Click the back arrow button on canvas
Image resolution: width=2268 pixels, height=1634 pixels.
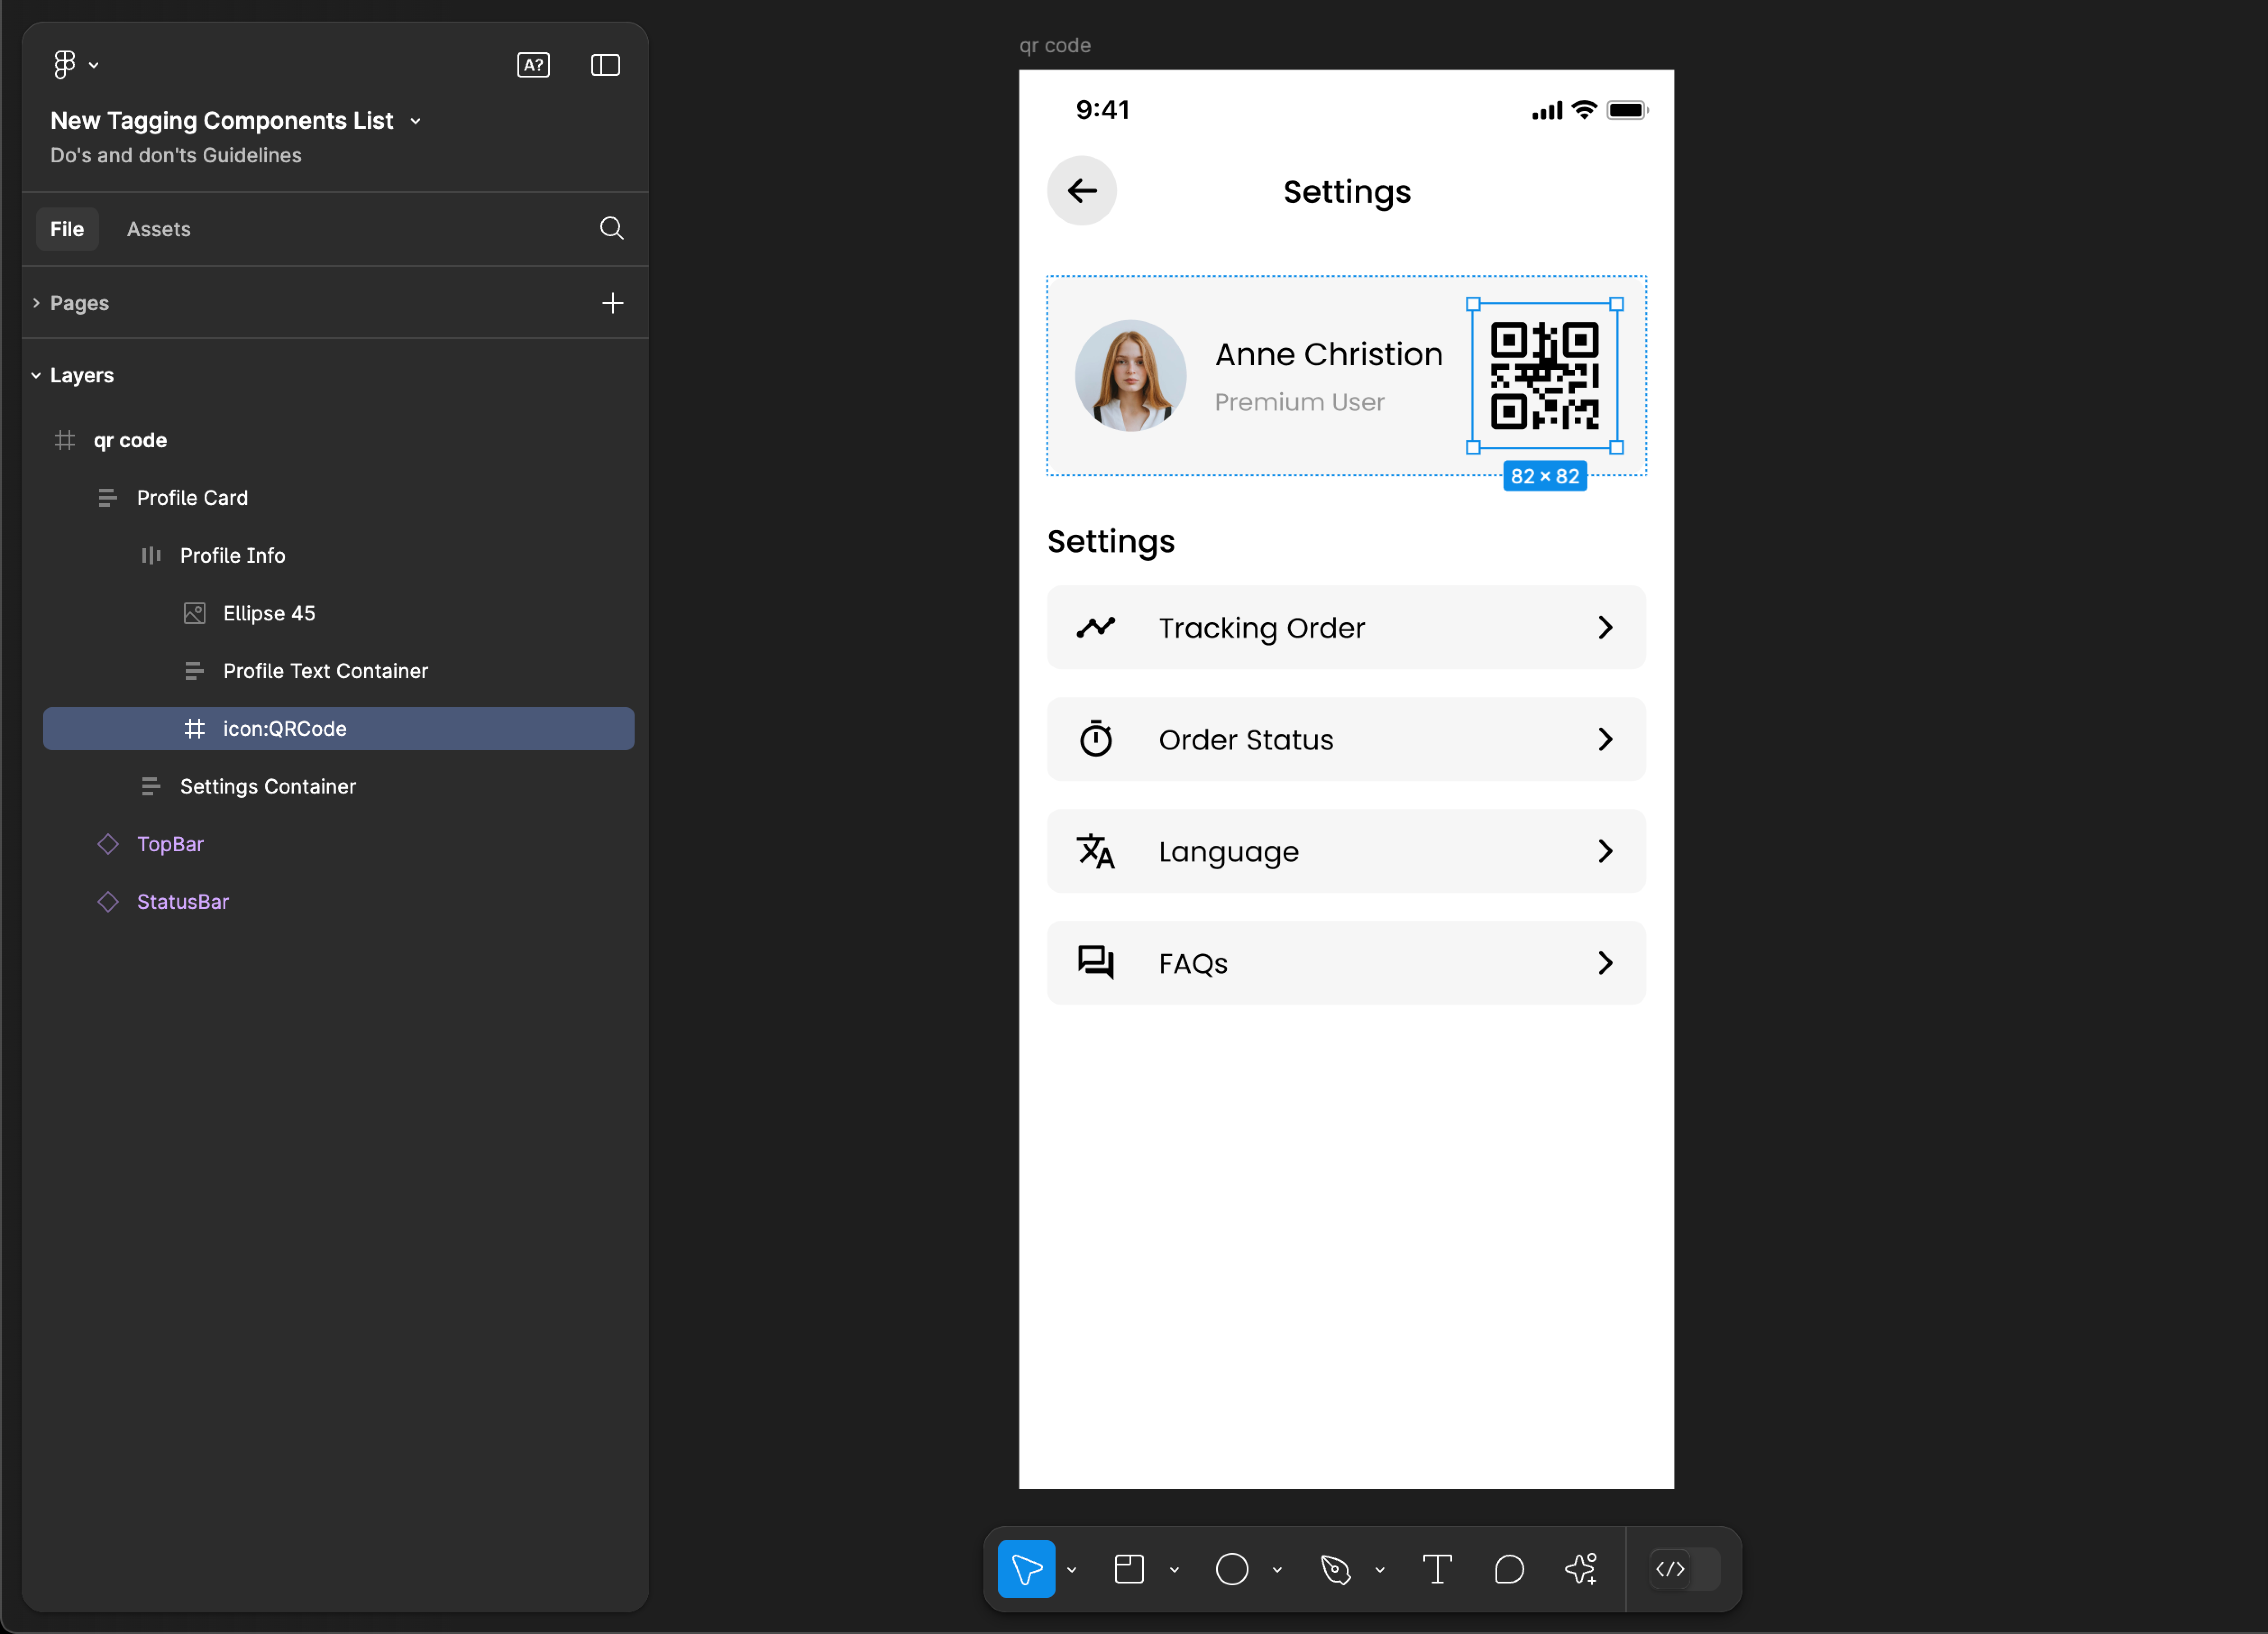(1082, 190)
